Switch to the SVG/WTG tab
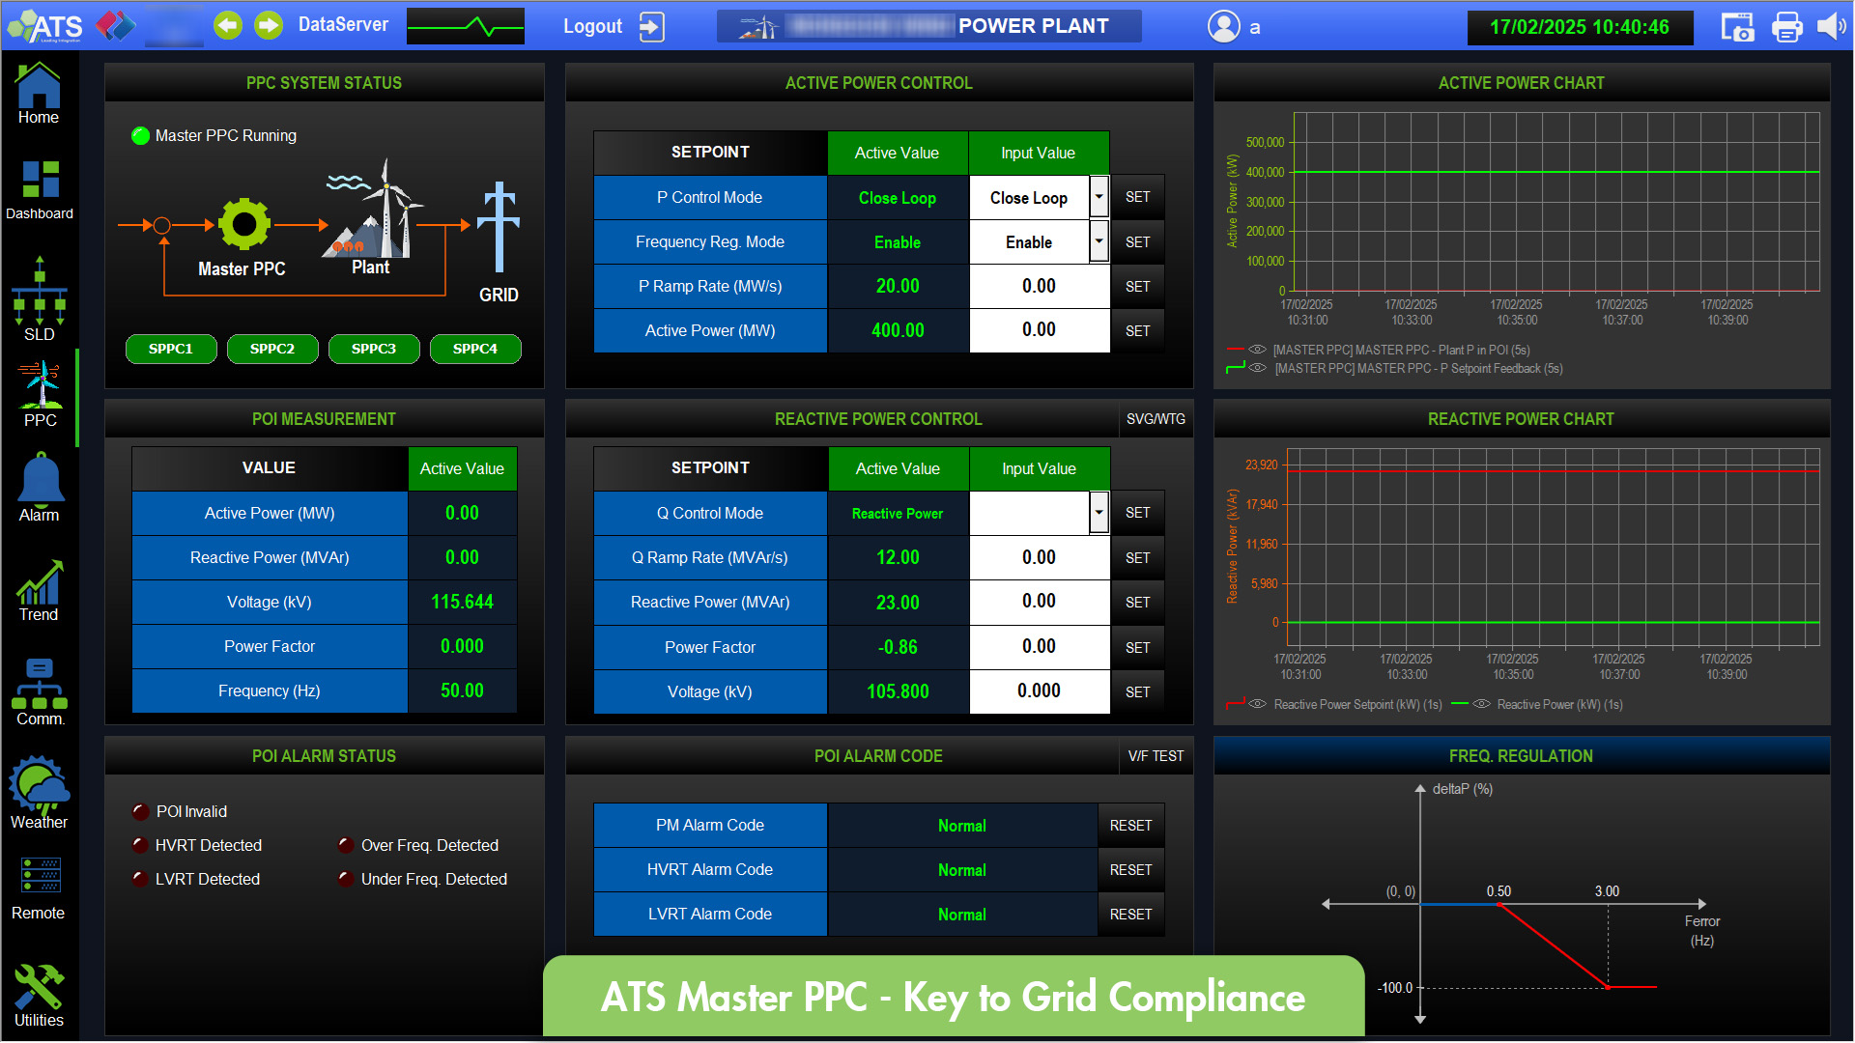The image size is (1855, 1043). point(1156,419)
